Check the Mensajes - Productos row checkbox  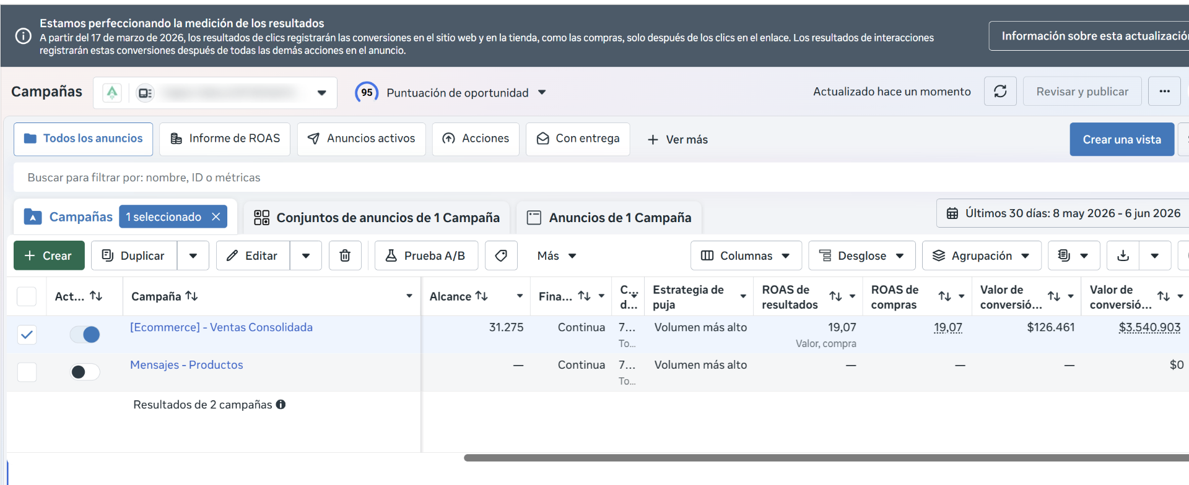coord(27,372)
